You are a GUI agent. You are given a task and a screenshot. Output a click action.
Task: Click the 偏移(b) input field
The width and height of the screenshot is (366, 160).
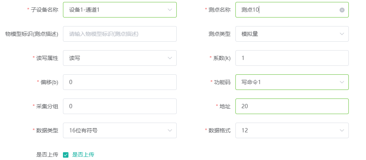120,82
